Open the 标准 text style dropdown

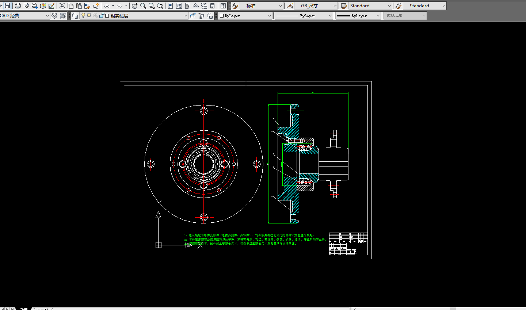pos(262,6)
